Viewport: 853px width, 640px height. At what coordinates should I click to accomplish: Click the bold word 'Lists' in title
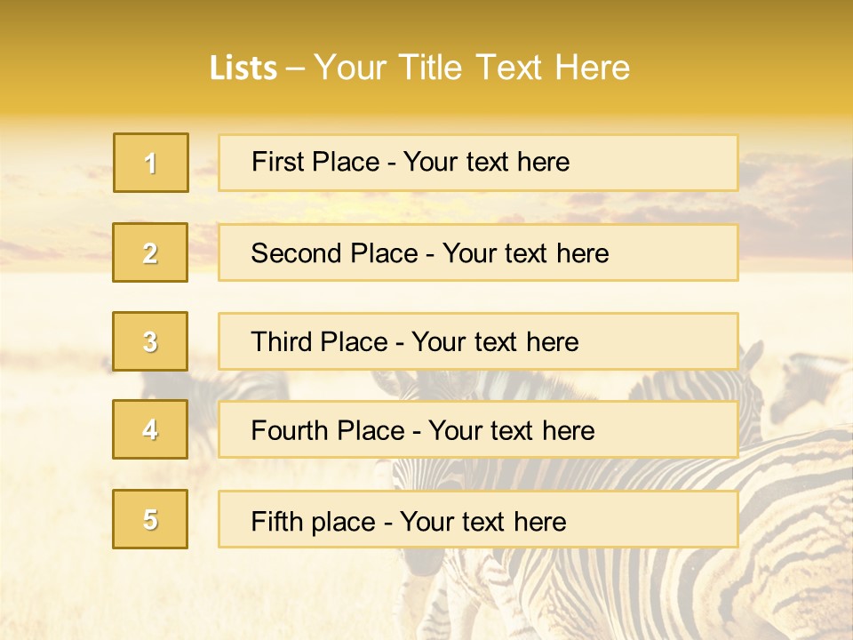[243, 68]
